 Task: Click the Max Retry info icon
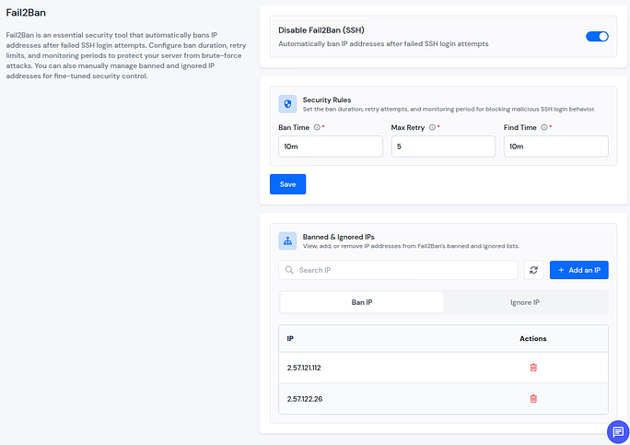pyautogui.click(x=432, y=127)
